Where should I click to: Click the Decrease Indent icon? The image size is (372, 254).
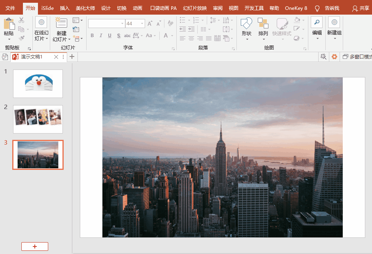click(183, 29)
